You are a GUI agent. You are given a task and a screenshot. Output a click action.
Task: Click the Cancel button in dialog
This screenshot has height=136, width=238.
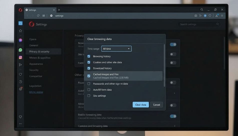tap(156, 105)
